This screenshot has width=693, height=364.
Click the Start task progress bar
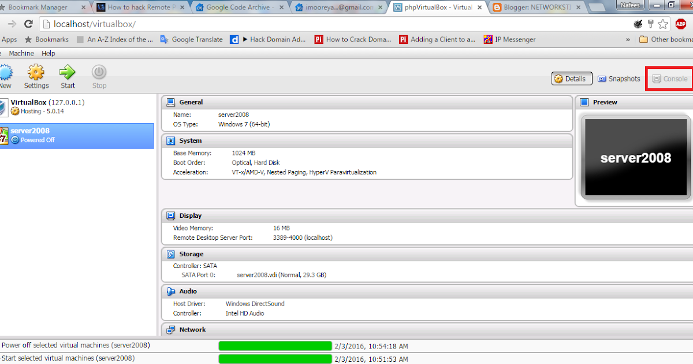tap(275, 359)
